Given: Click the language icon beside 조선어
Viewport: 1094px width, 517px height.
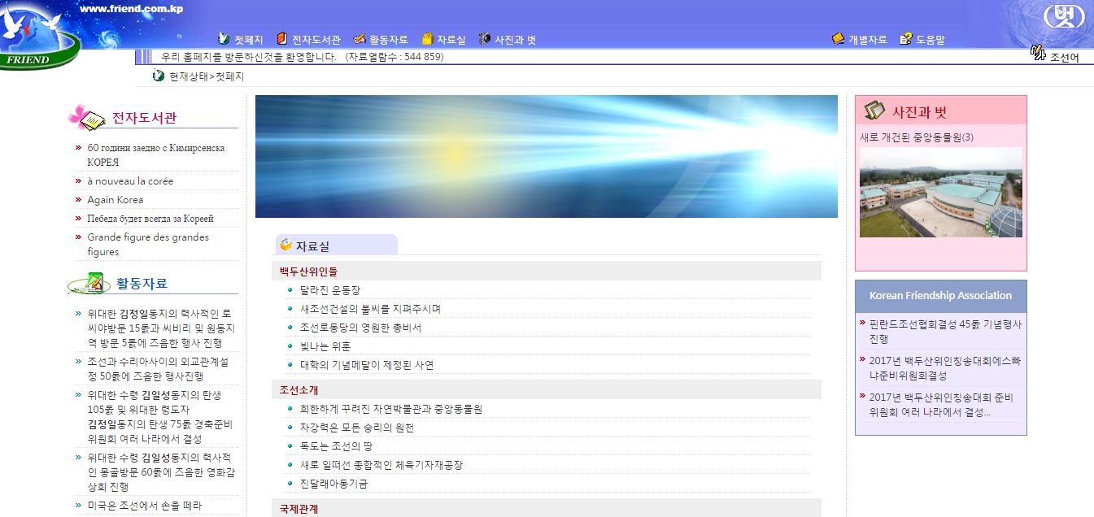Looking at the screenshot, I should [x=1038, y=54].
